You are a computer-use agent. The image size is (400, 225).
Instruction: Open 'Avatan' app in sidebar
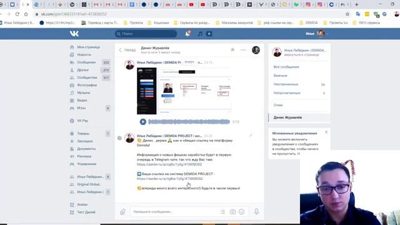click(82, 204)
